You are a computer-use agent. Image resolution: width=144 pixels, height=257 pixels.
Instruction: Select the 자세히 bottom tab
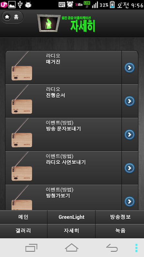click(71, 231)
